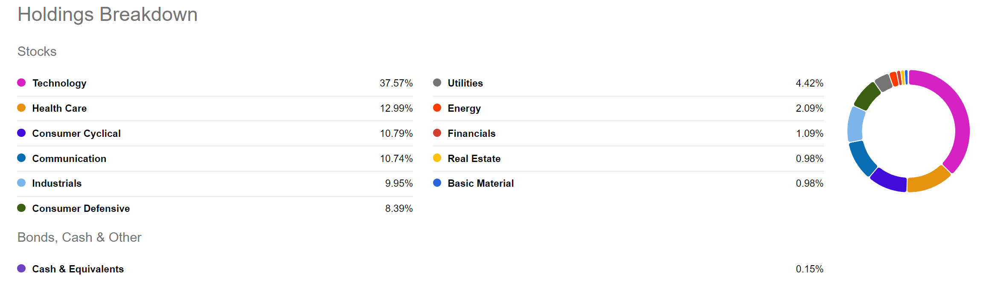Click the light blue Industrials legend dot

tap(21, 183)
